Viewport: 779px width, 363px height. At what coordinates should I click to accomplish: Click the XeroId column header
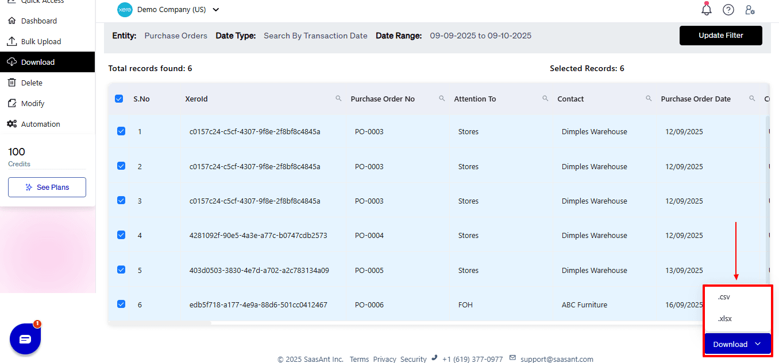tap(196, 99)
